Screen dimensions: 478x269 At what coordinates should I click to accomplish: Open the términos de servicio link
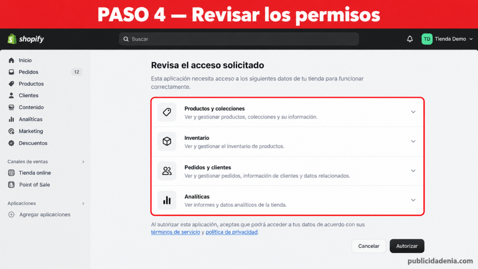click(x=176, y=232)
